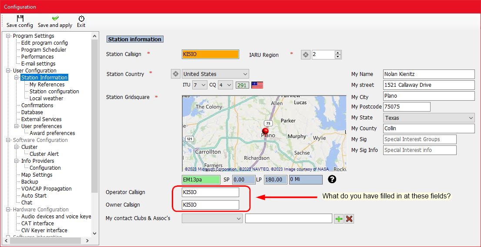Select Backup in tree
Viewport: 481px width, 247px height.
[30, 181]
